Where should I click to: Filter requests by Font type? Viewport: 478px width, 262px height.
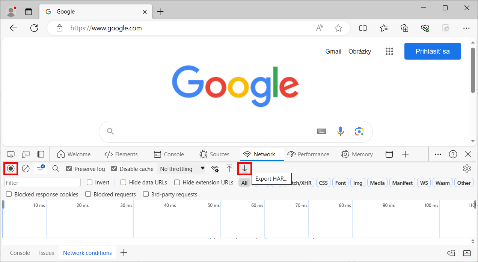tap(341, 183)
